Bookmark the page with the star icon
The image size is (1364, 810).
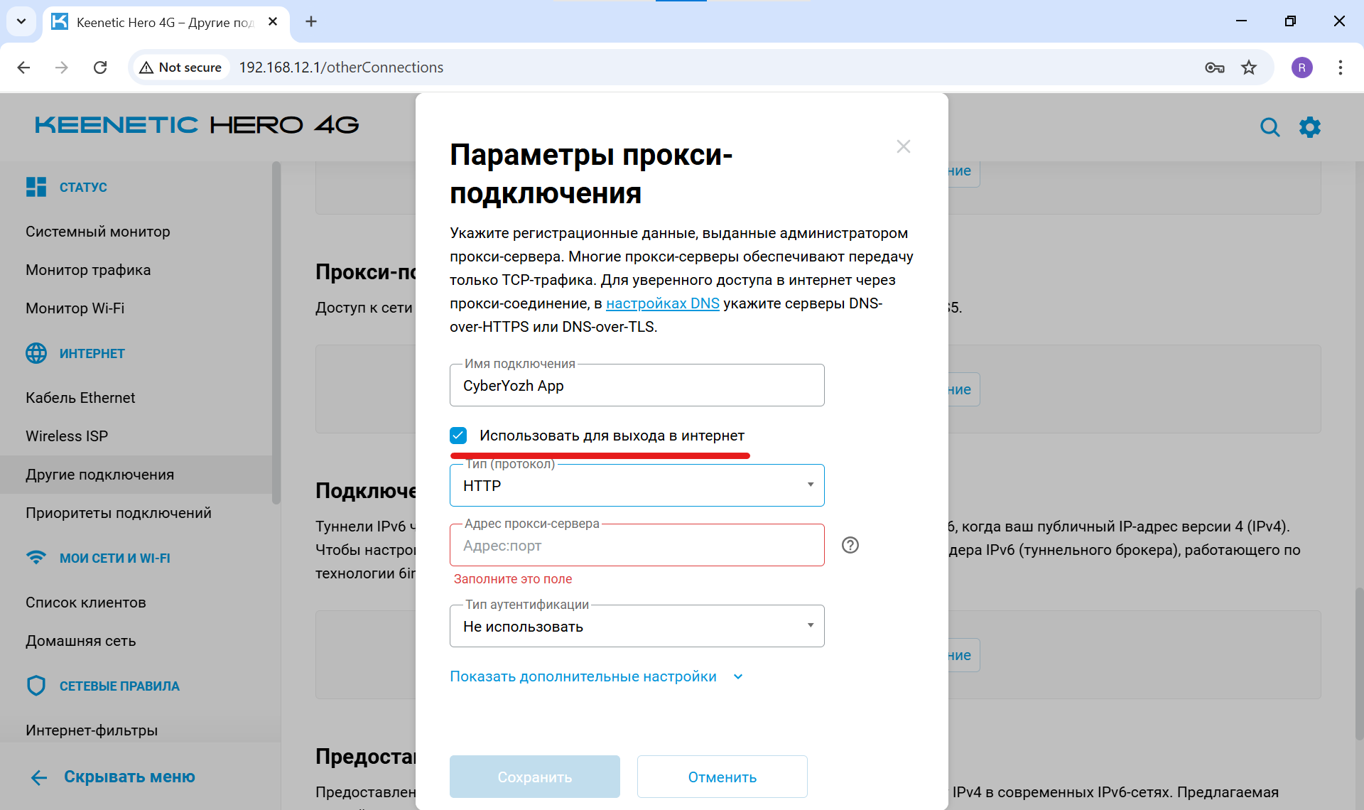tap(1250, 67)
